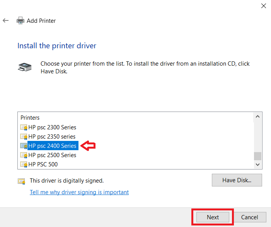Click the HP psc 2350 series driver icon
Image resolution: width=271 pixels, height=227 pixels.
pyautogui.click(x=24, y=137)
